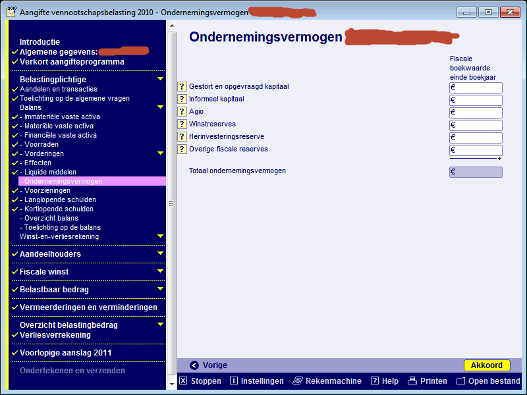
Task: Click help icon for Overige fiscale reserves
Action: point(182,150)
